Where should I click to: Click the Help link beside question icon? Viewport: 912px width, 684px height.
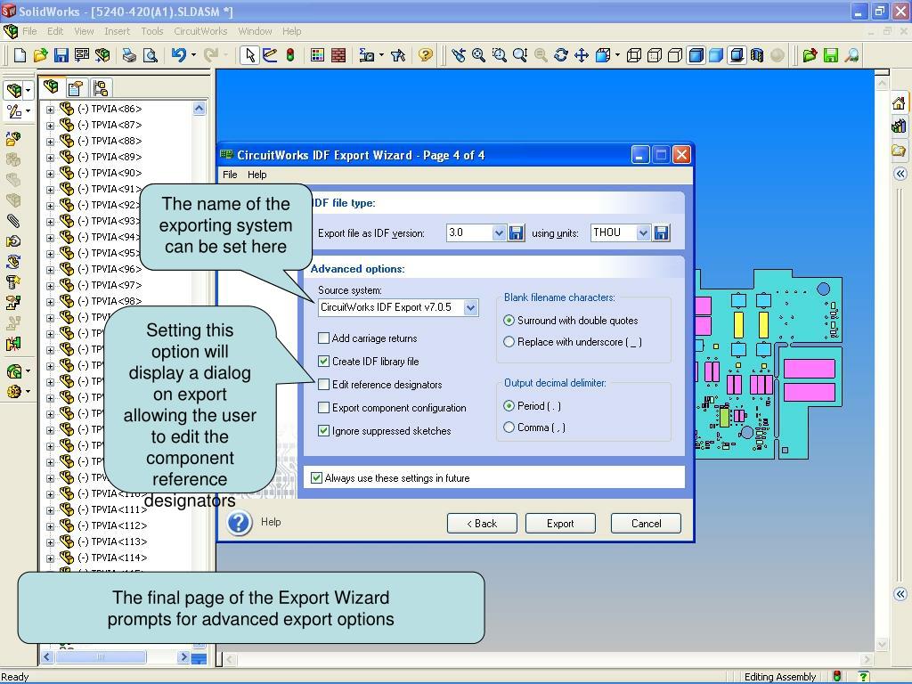tap(271, 522)
